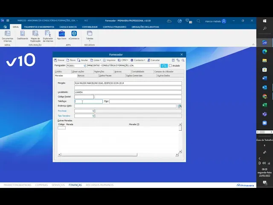Toggle the Anulado checkbox
Image resolution: width=273 pixels, height=205 pixels.
pyautogui.click(x=170, y=66)
